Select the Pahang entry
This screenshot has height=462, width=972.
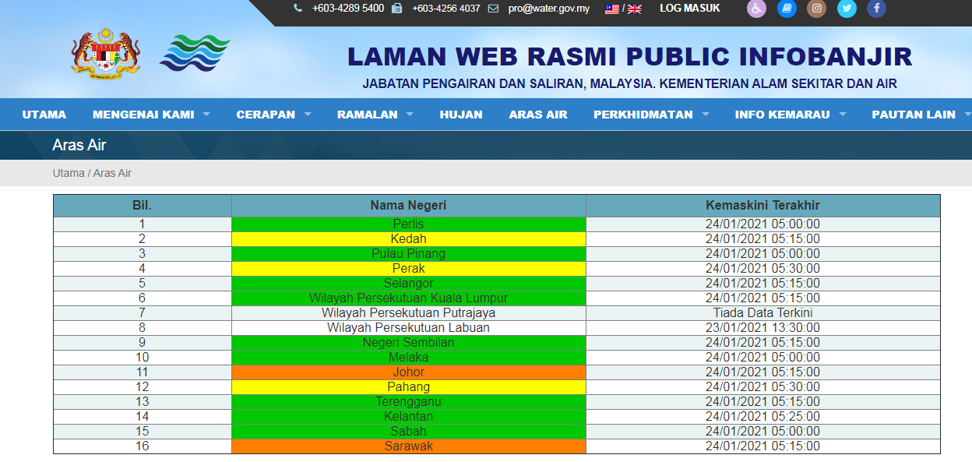point(409,387)
